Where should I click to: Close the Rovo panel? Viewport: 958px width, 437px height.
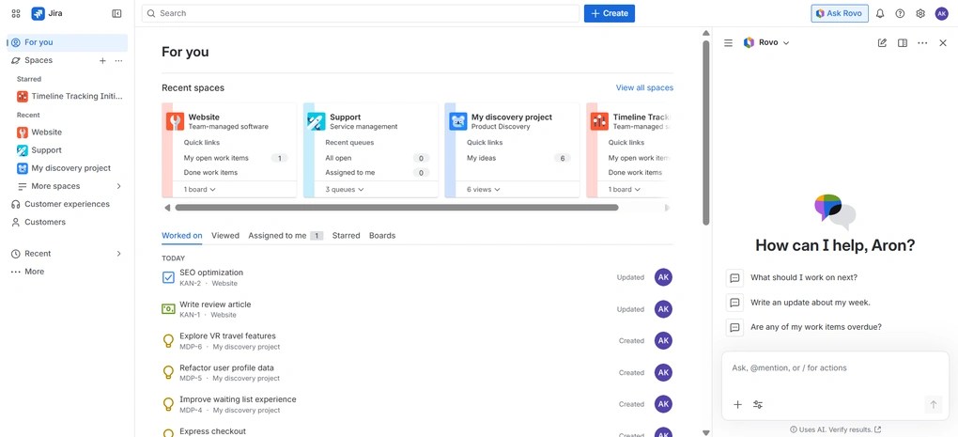(x=943, y=43)
